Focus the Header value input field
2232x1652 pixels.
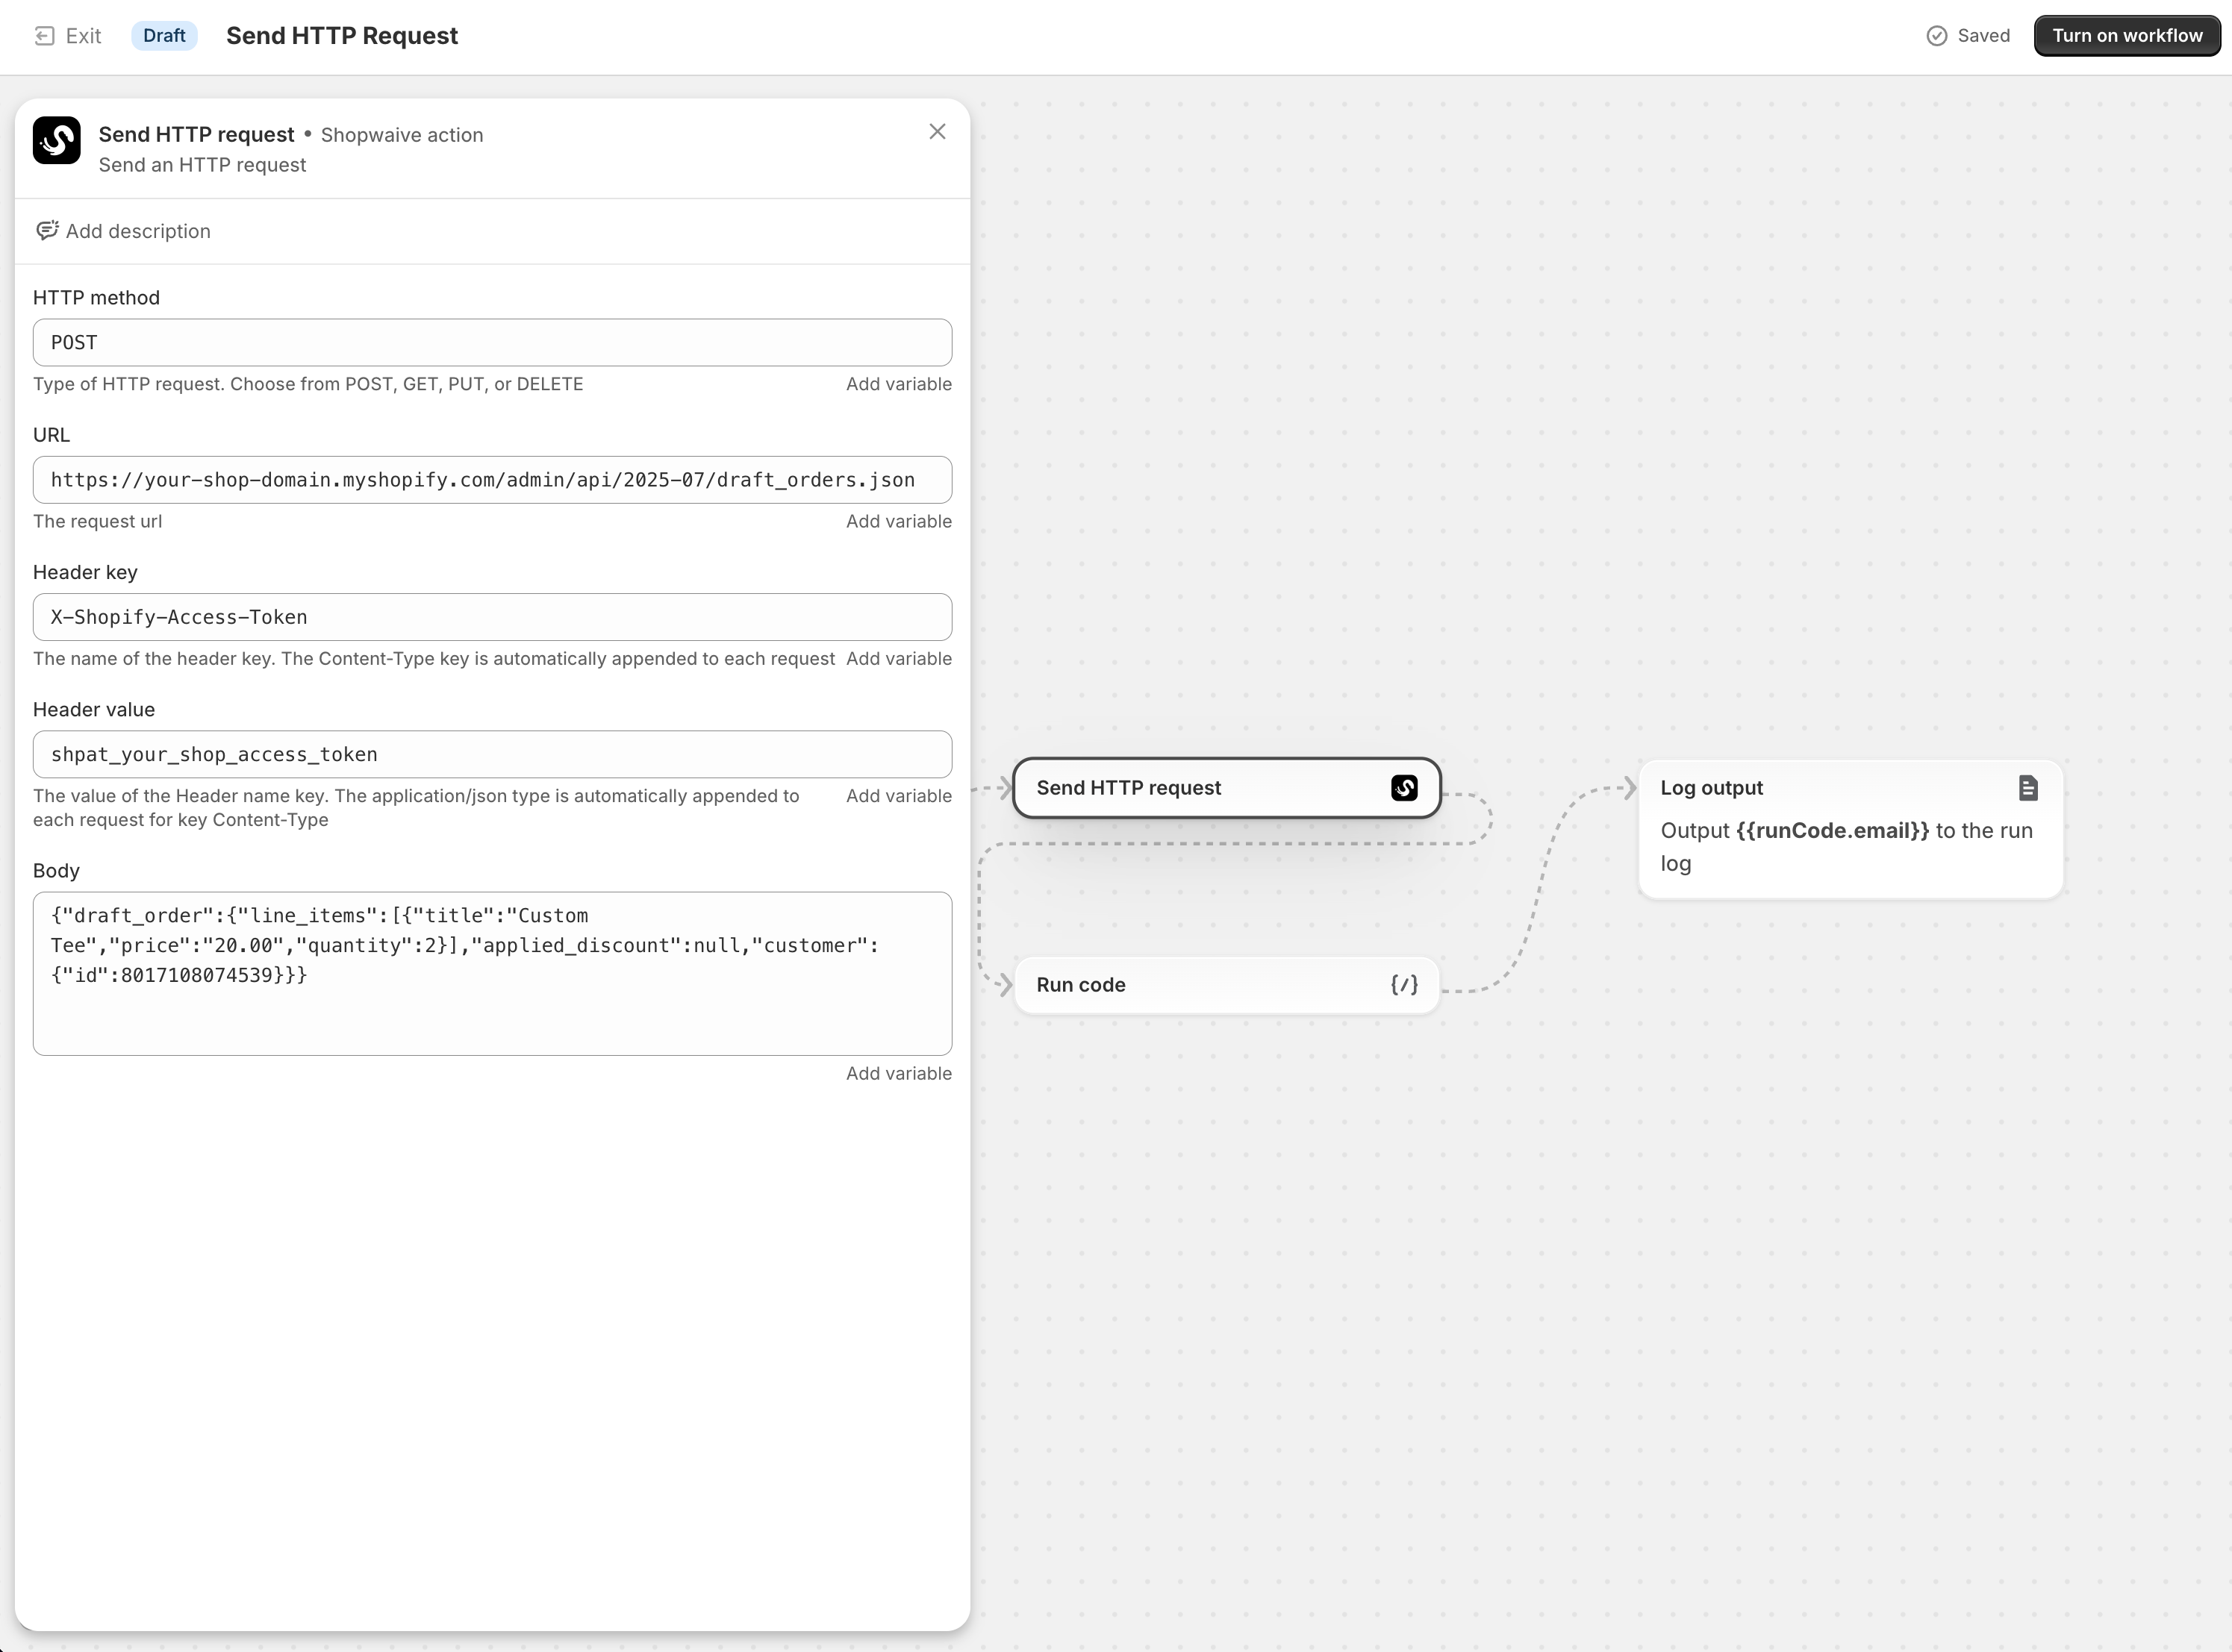491,754
